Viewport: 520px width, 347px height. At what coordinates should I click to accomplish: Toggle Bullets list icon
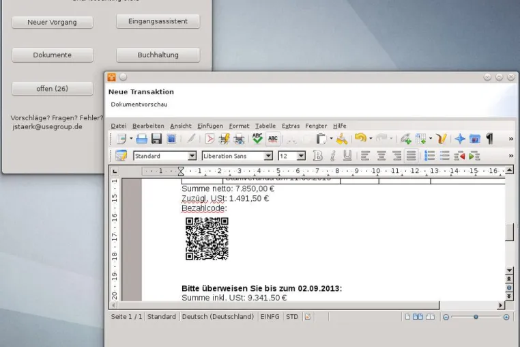tap(444, 156)
